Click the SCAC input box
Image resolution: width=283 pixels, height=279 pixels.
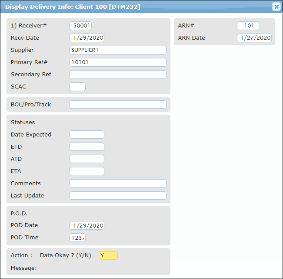78,87
